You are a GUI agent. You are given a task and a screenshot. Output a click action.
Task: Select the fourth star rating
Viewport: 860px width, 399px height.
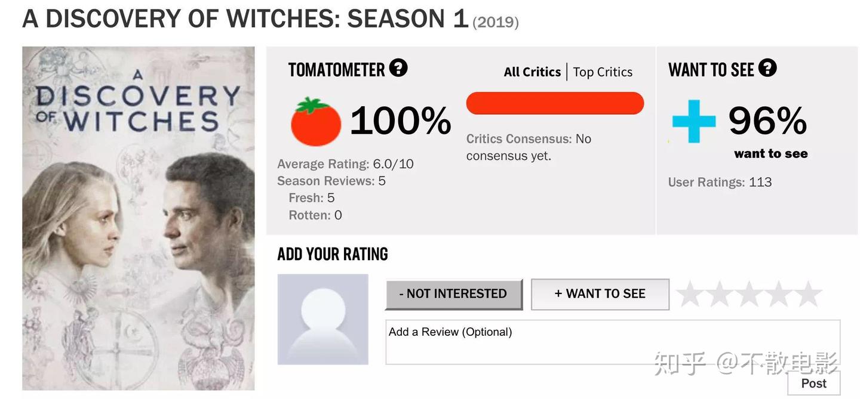[779, 294]
